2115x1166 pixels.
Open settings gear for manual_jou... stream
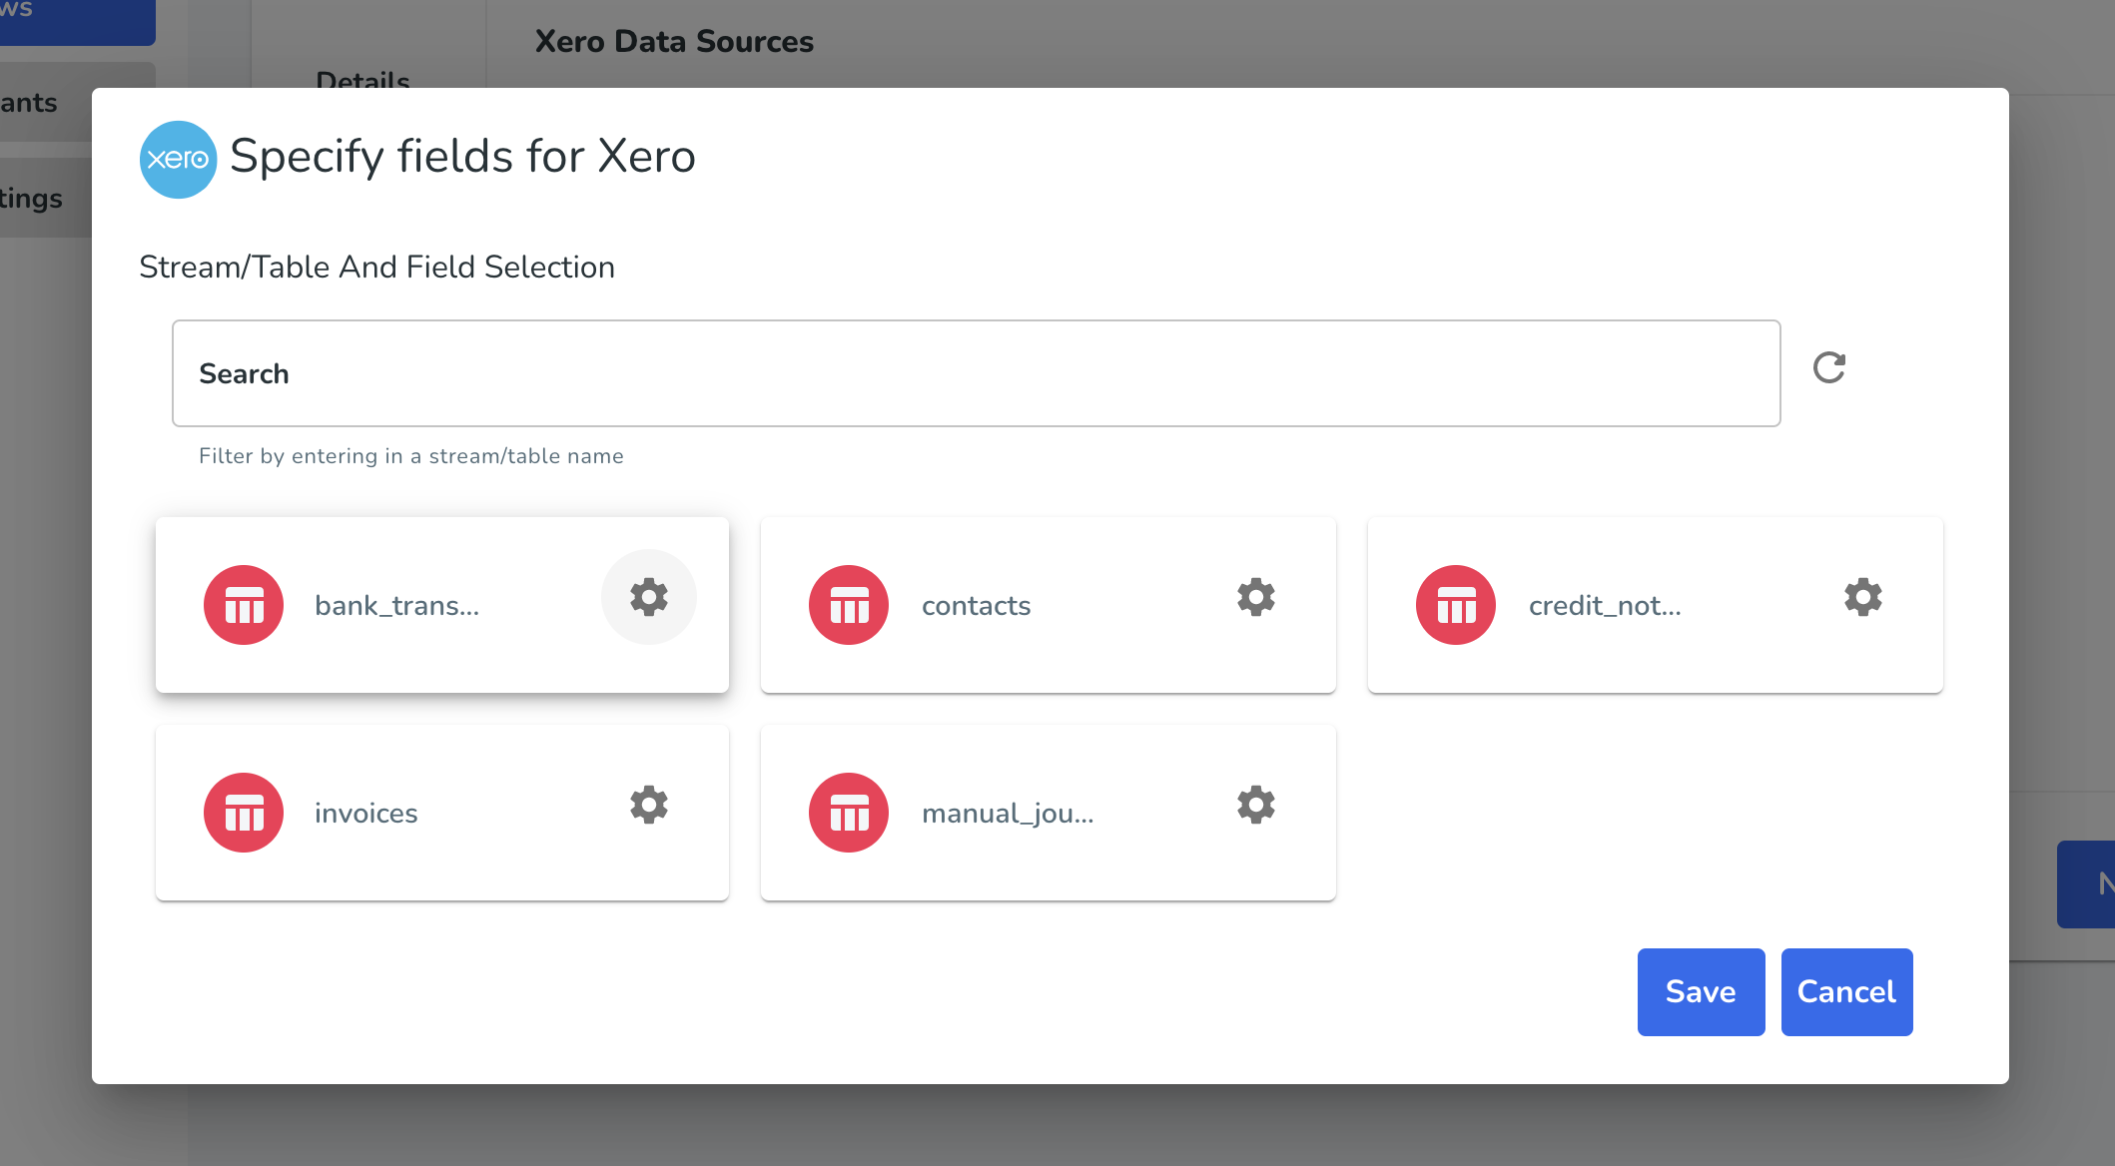[x=1256, y=805]
